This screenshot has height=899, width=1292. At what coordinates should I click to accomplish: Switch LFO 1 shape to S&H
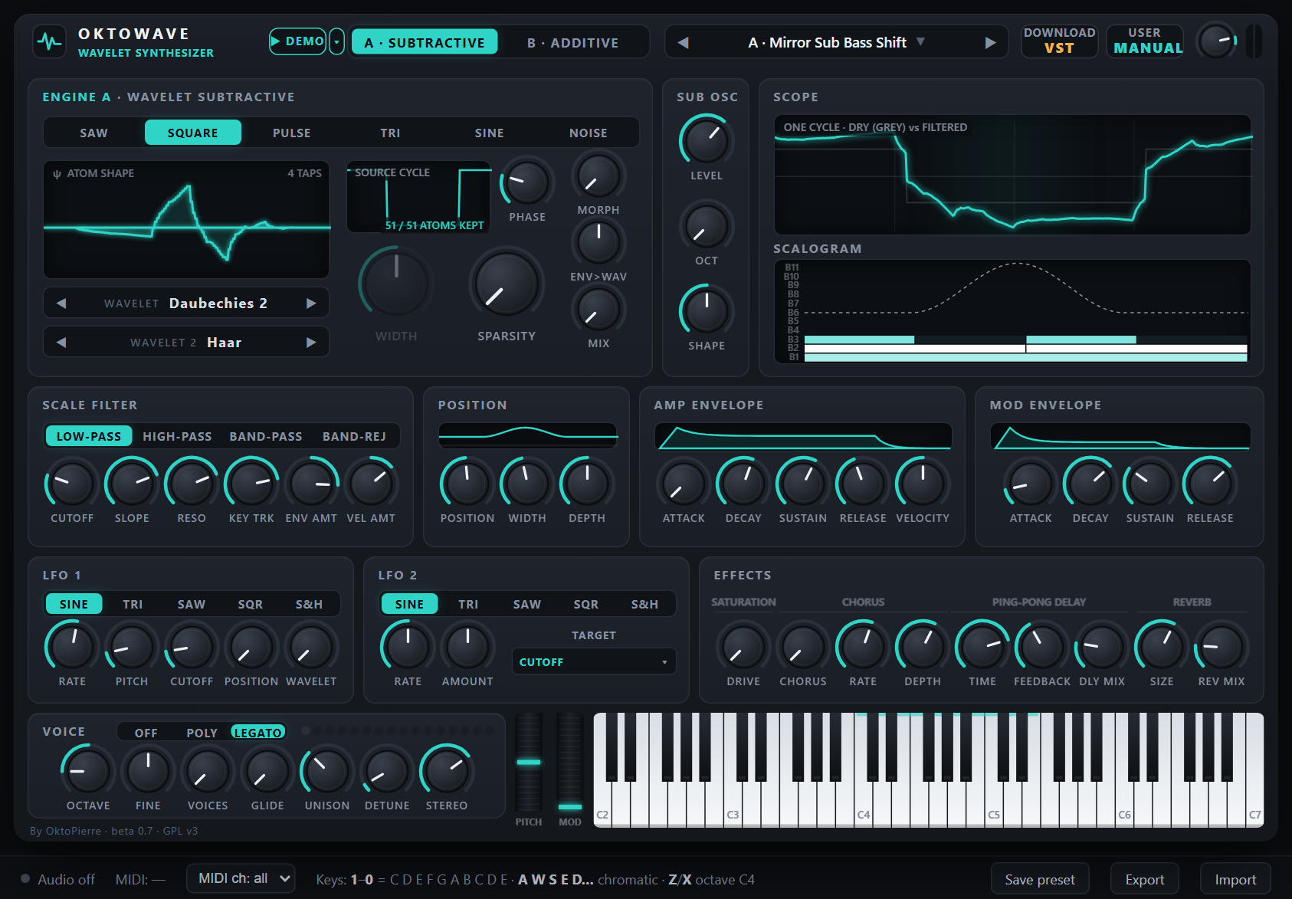pos(309,604)
